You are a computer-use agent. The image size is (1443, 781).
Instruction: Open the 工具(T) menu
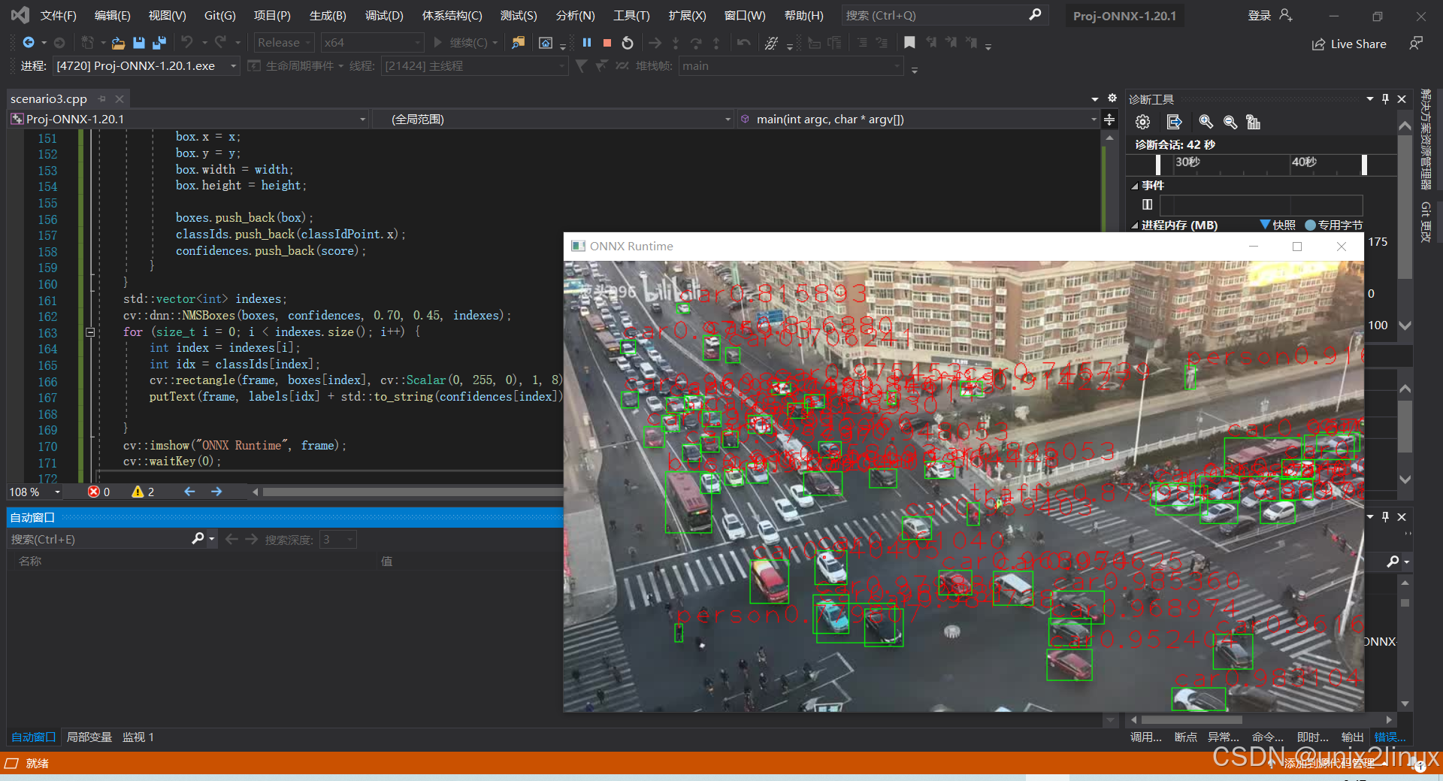pyautogui.click(x=631, y=15)
